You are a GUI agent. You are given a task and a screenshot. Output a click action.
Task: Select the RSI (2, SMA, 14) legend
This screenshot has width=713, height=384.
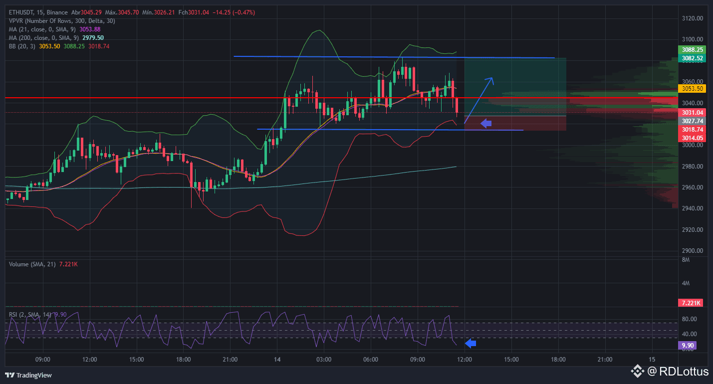(x=30, y=314)
